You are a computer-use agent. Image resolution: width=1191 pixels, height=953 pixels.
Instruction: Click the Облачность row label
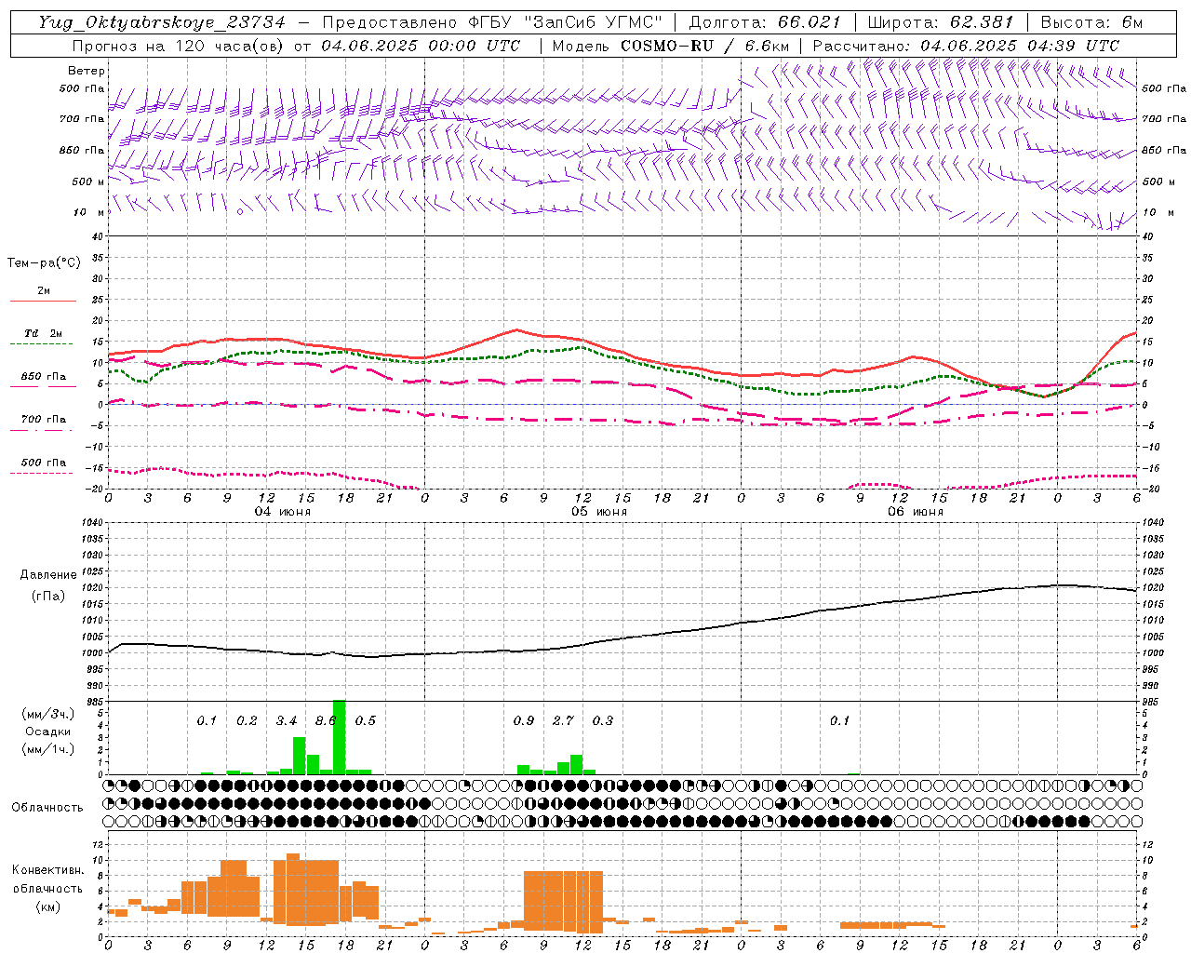pos(47,807)
